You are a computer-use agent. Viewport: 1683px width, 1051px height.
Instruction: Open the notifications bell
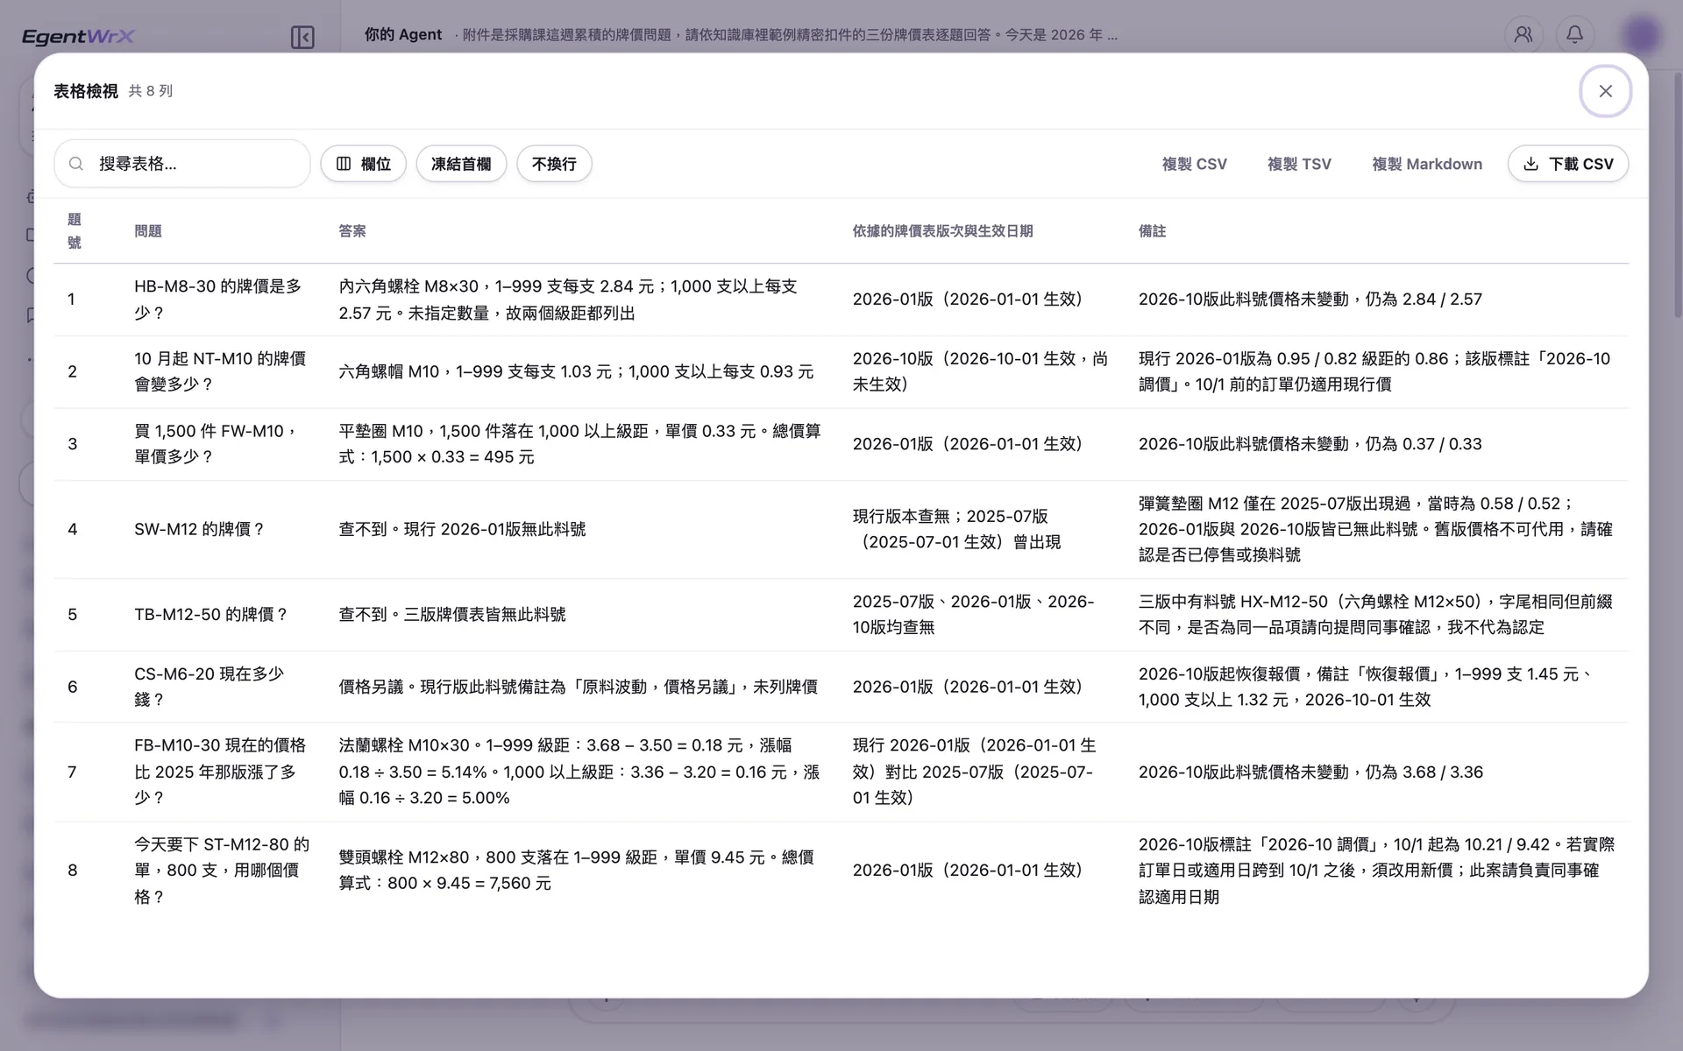coord(1574,35)
